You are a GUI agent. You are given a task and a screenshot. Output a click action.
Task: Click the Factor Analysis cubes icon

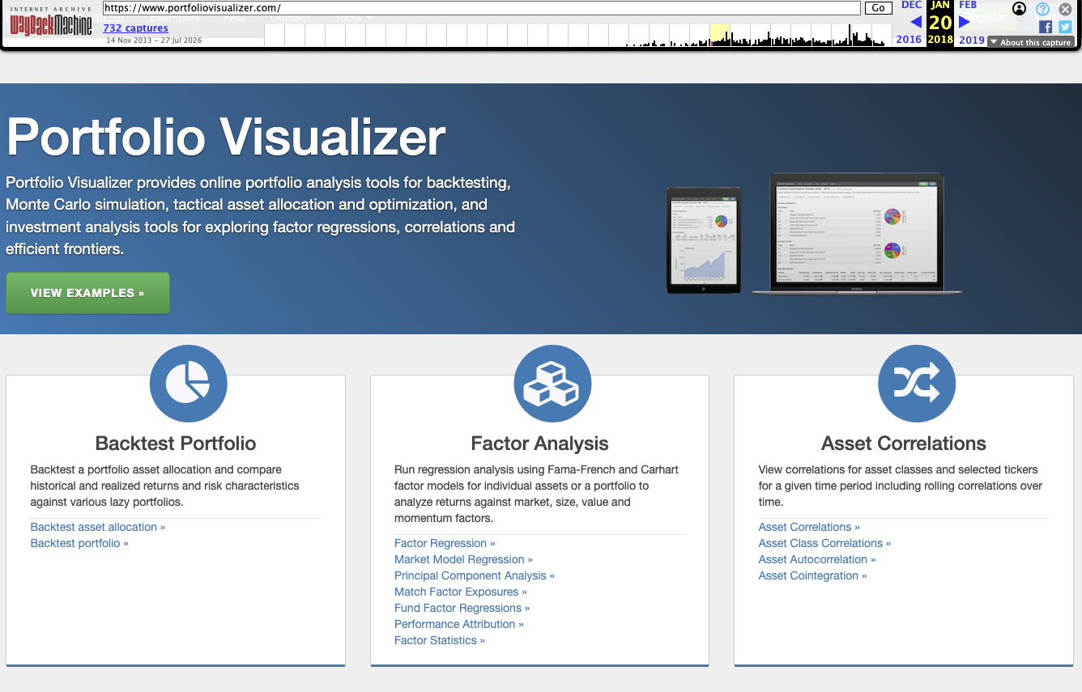tap(552, 383)
